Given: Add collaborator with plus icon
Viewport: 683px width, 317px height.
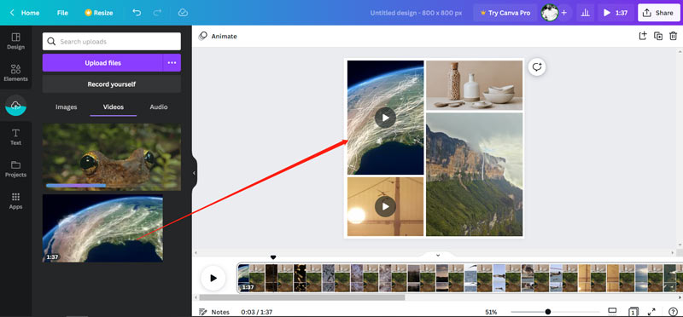Looking at the screenshot, I should [564, 13].
